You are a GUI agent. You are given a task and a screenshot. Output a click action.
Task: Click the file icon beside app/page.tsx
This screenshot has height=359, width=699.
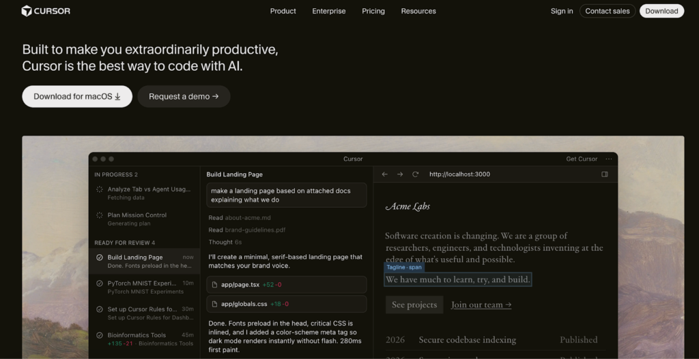[x=216, y=285]
